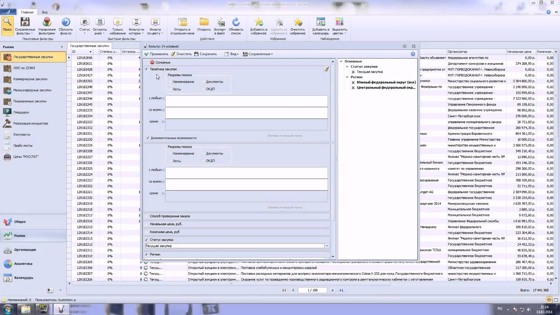
Task: Open Вид dropdown in filter toolbar
Action: tap(231, 54)
